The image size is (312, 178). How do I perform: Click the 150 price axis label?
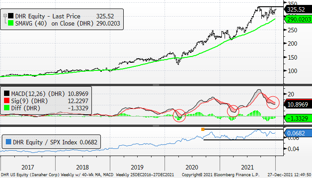pyautogui.click(x=293, y=57)
